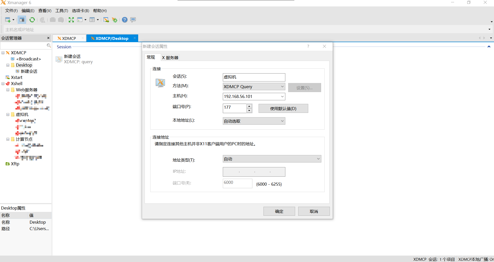Switch to the X 服务器 dialog tab
The height and width of the screenshot is (262, 494).
pyautogui.click(x=170, y=58)
